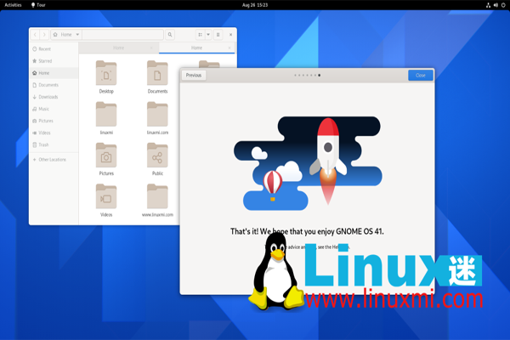Select the Documents folder icon in file grid
Viewport: 510px width, 340px height.
point(157,73)
